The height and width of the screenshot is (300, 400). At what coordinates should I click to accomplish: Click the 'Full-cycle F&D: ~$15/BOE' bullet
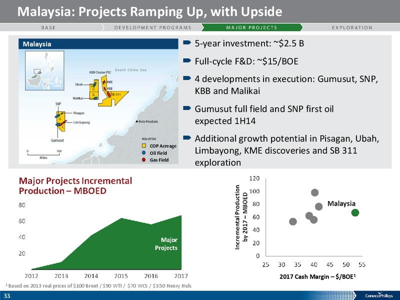click(246, 61)
